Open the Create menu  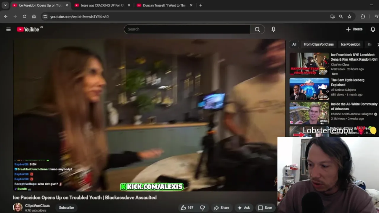click(x=354, y=29)
